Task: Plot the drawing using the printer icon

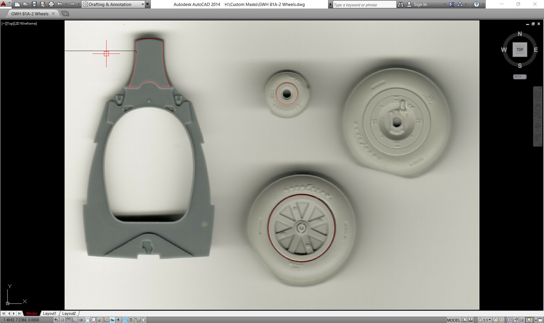Action: tap(51, 4)
